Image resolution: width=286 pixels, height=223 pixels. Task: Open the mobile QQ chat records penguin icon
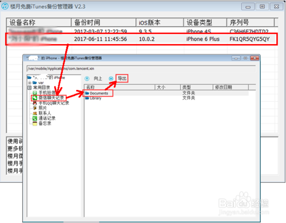tap(35, 103)
